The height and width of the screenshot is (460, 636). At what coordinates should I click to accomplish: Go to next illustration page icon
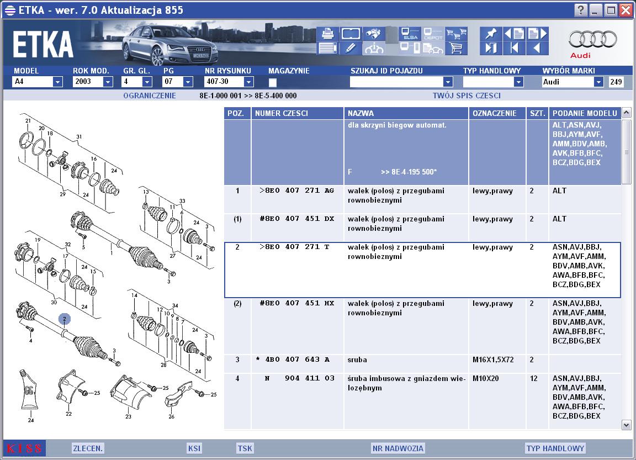pos(537,34)
